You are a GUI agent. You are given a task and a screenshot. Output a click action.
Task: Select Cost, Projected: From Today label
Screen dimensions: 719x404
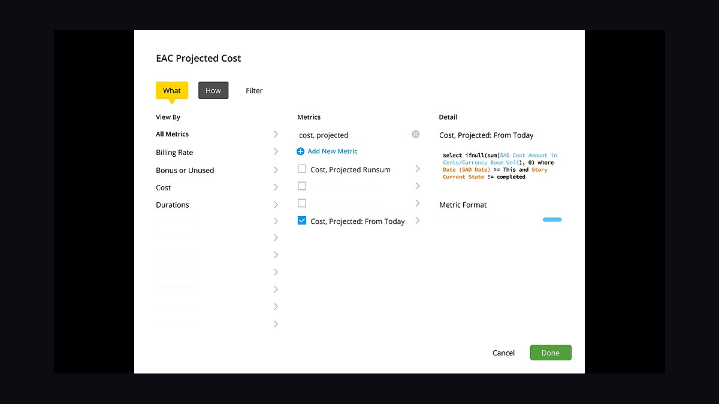[358, 221]
